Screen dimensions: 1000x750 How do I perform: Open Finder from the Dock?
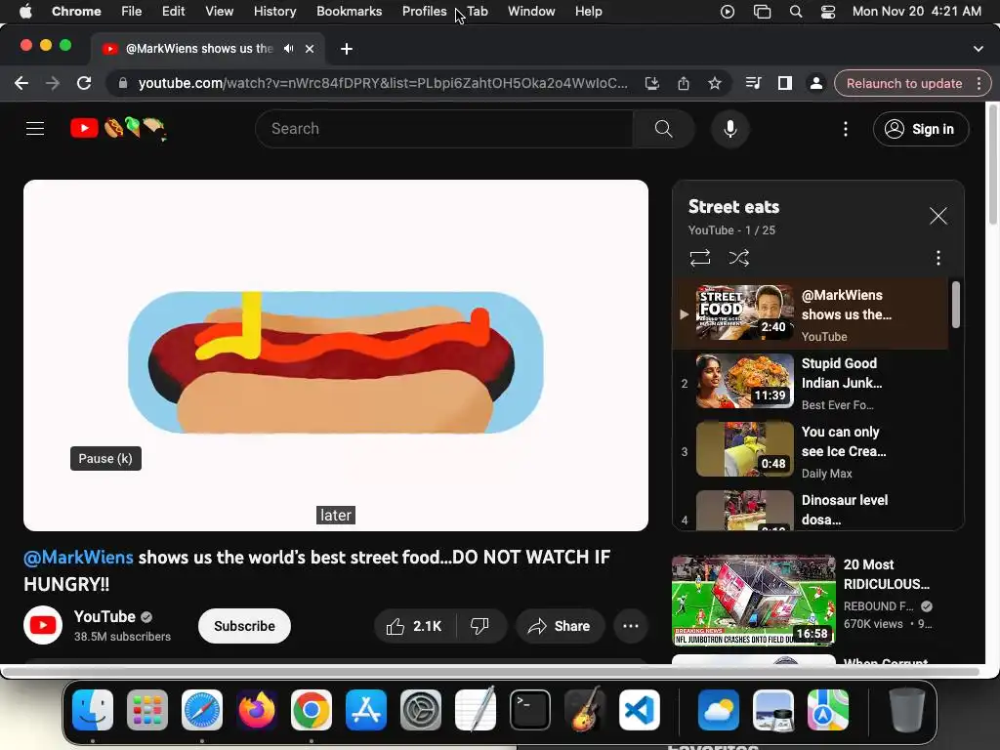pyautogui.click(x=93, y=710)
